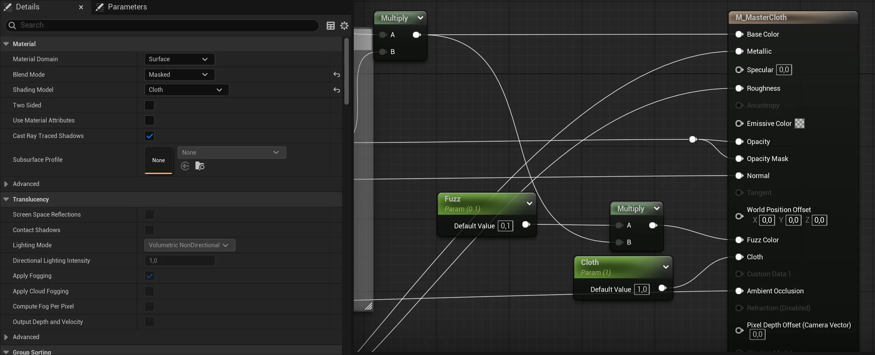Use selected asset arrow for Subsurface Profile
The width and height of the screenshot is (875, 355).
pos(185,166)
